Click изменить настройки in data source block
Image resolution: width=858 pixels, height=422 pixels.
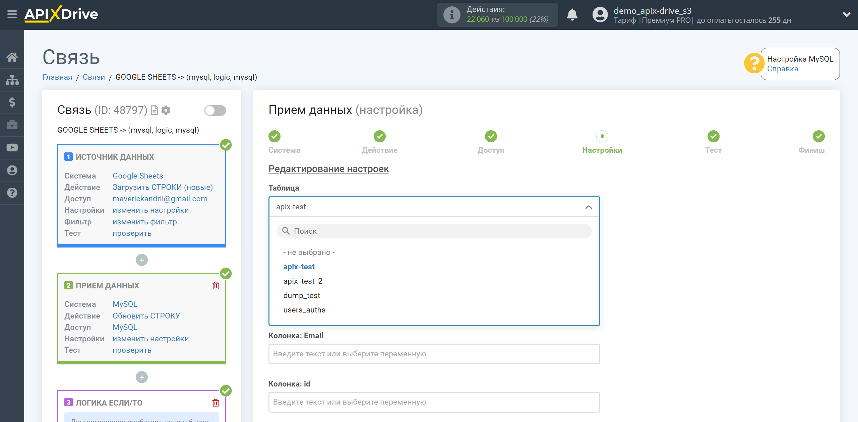click(x=151, y=210)
